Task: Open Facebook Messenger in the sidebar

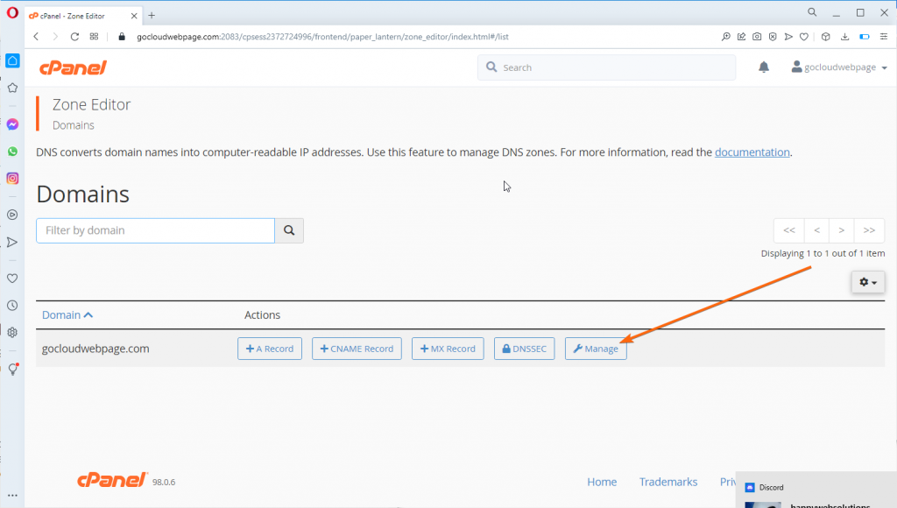Action: (12, 123)
